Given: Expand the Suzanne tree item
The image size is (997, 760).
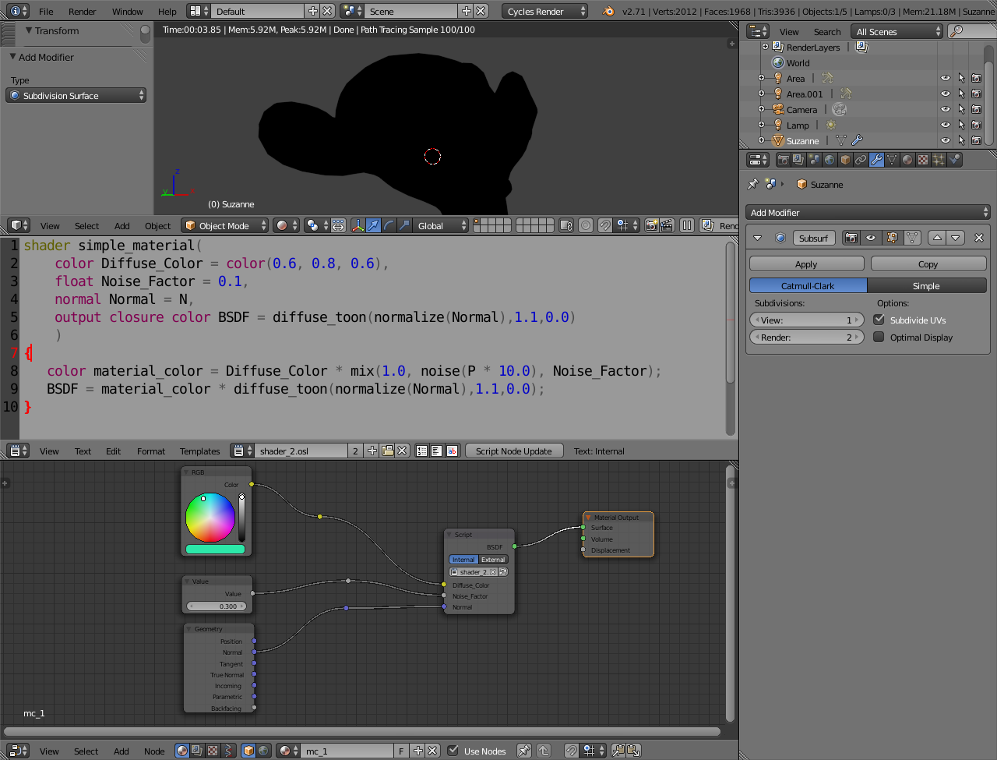Looking at the screenshot, I should click(762, 141).
